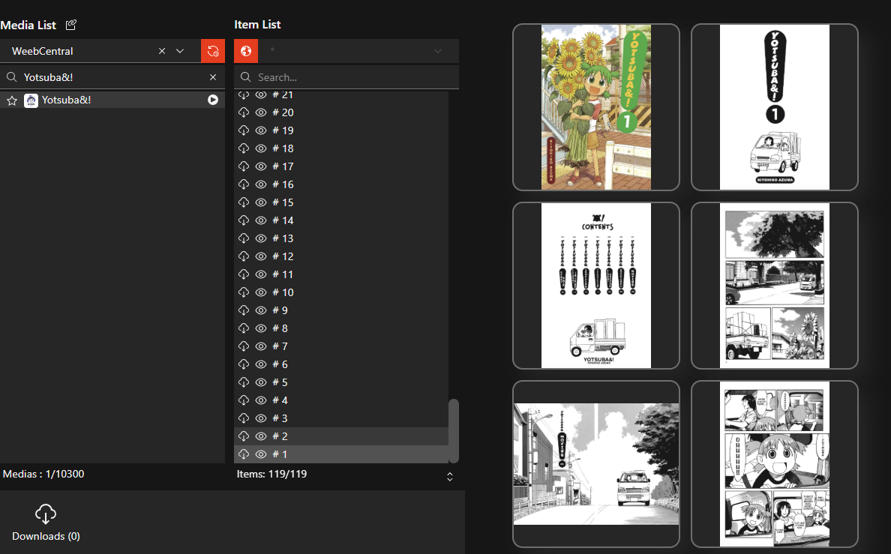Clear the Yotsuba&! search text
This screenshot has height=554, width=891.
(213, 77)
